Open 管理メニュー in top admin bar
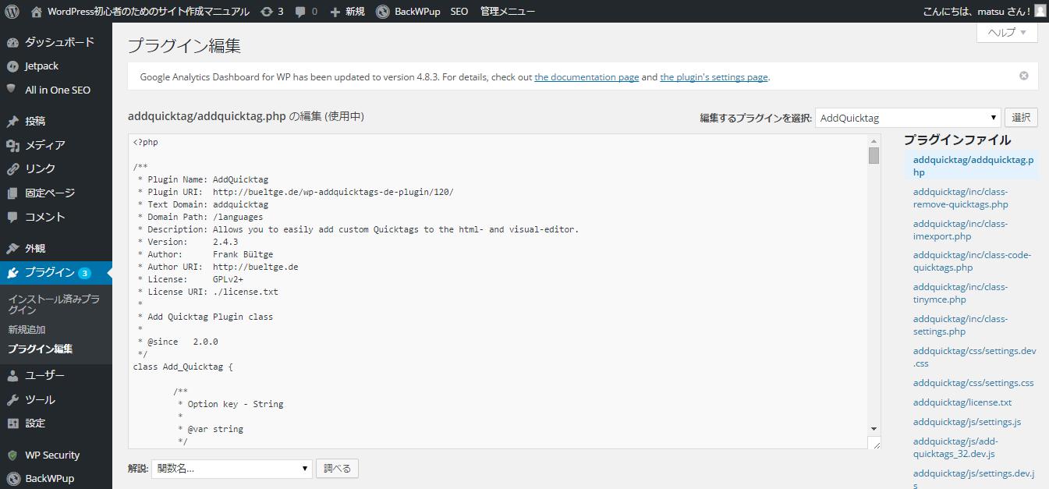Screen dimensions: 1049x489 pyautogui.click(x=508, y=12)
